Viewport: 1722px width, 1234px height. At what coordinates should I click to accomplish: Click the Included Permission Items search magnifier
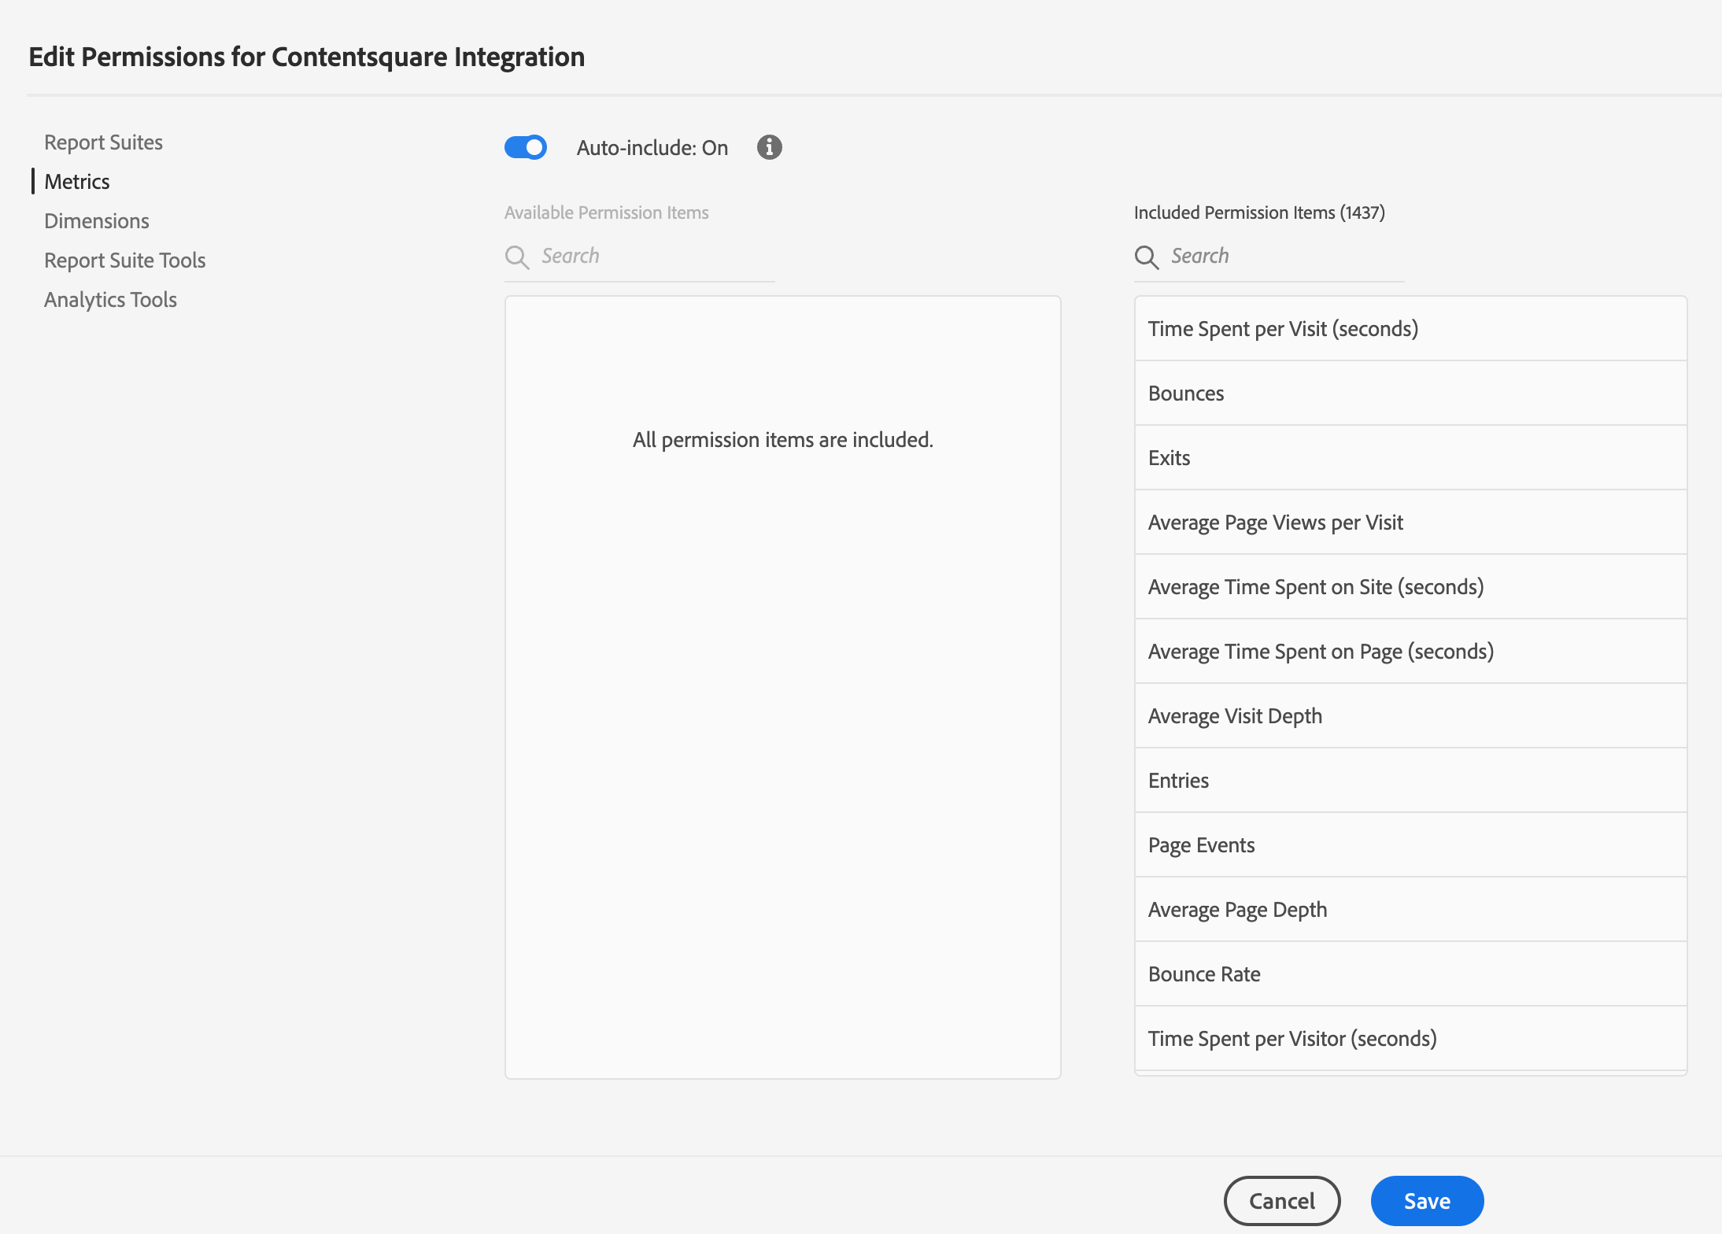coord(1147,257)
